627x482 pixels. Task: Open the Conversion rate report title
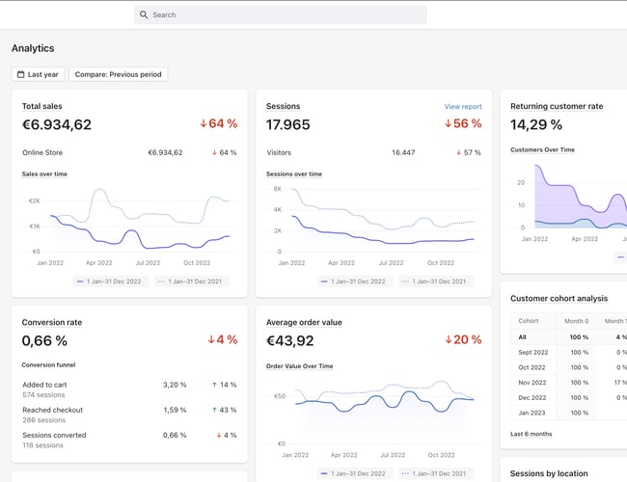[52, 322]
